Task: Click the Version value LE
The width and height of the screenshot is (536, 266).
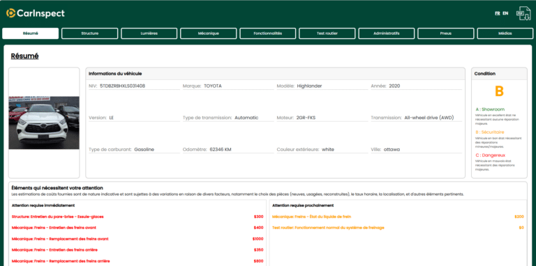Action: pyautogui.click(x=112, y=118)
